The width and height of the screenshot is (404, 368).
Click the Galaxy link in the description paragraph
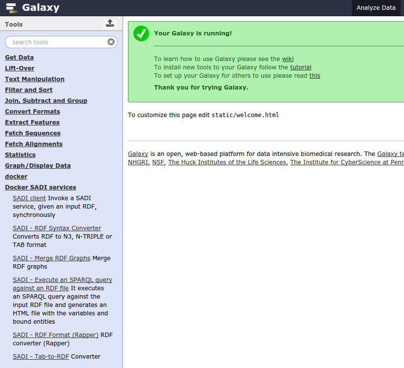138,154
